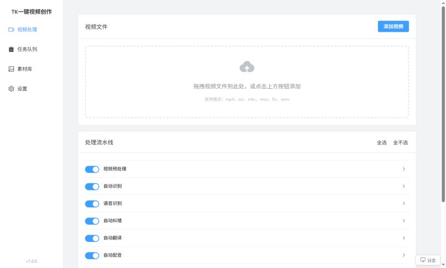Viewport: 446px width, 268px height.
Task: Disable the 自动翻译 toggle
Action: pyautogui.click(x=92, y=238)
